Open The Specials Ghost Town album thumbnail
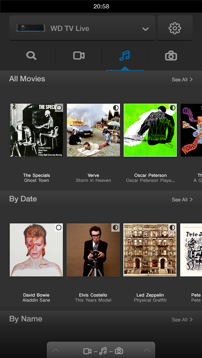This screenshot has width=202, height=358. coord(36,130)
